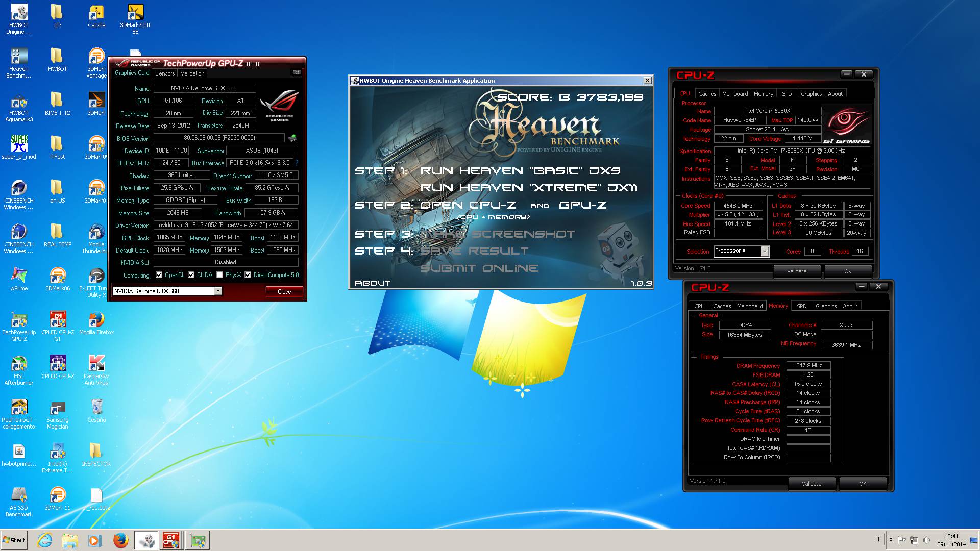The height and width of the screenshot is (551, 980).
Task: Open Firefox from the taskbar
Action: [x=120, y=540]
